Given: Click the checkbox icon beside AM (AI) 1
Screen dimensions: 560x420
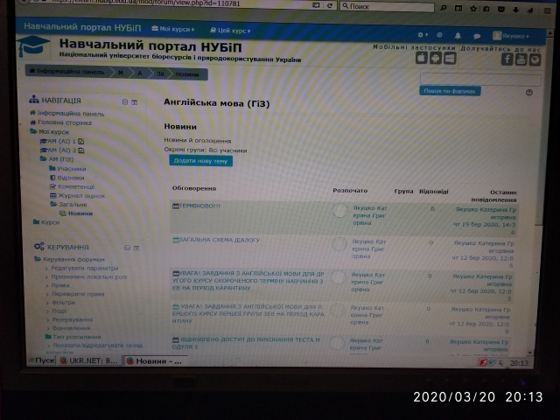Looking at the screenshot, I should [81, 141].
